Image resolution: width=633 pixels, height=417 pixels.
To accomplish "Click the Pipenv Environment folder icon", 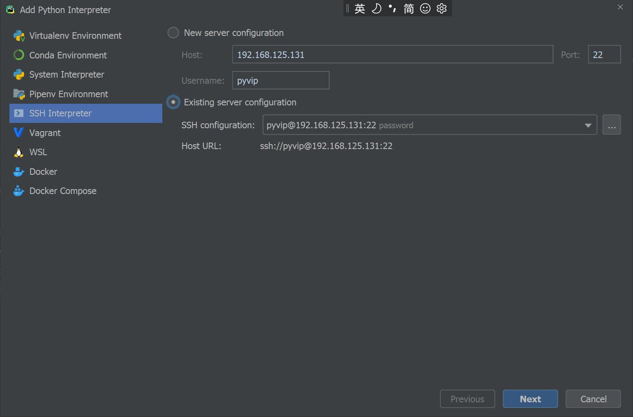I will pos(19,94).
